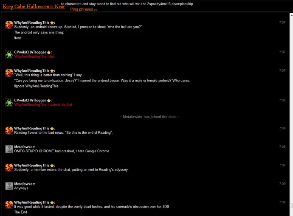Click Metafawker avatar next to "Anyways" message
Image resolution: width=293 pixels, height=216 pixels.
9,186
